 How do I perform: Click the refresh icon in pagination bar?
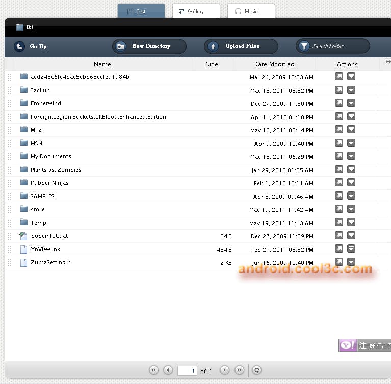[x=257, y=370]
